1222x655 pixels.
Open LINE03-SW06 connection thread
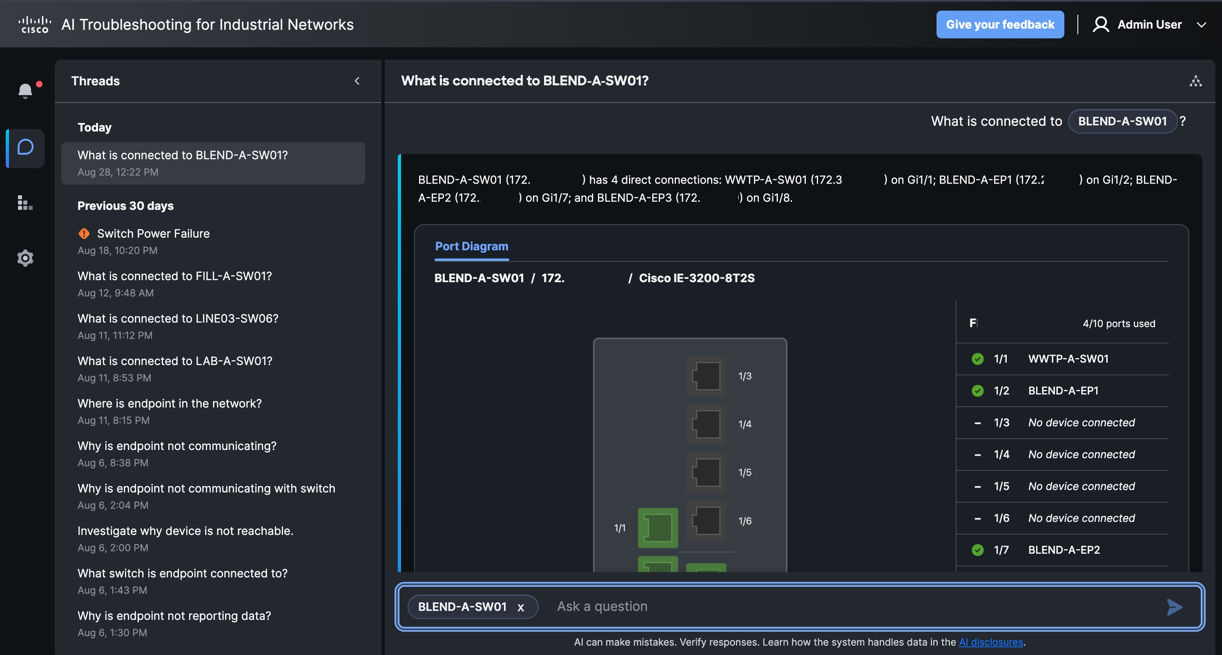[x=213, y=326]
